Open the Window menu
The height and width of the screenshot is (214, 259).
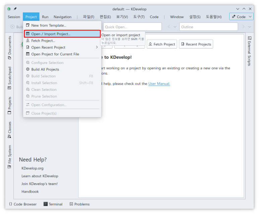(177, 17)
